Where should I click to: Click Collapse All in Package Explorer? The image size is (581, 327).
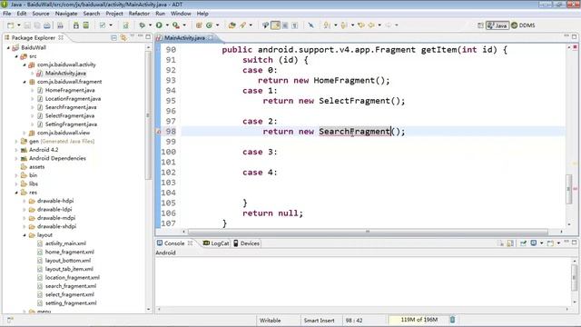click(113, 37)
